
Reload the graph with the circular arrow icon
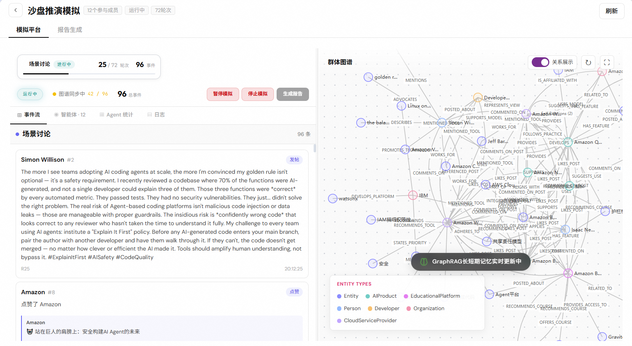point(588,62)
